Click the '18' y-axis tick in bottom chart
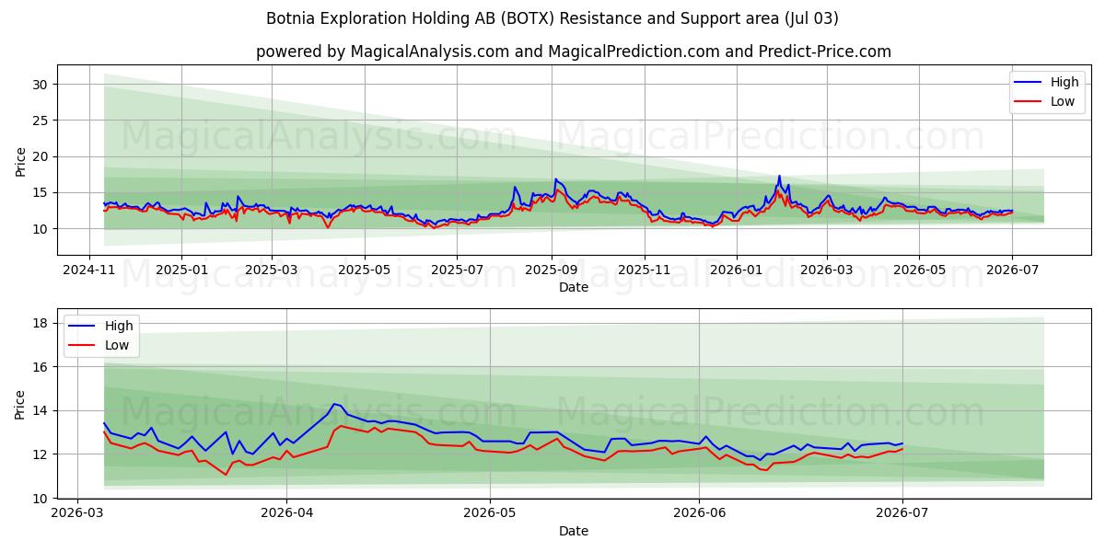1105x552 pixels. [x=42, y=323]
